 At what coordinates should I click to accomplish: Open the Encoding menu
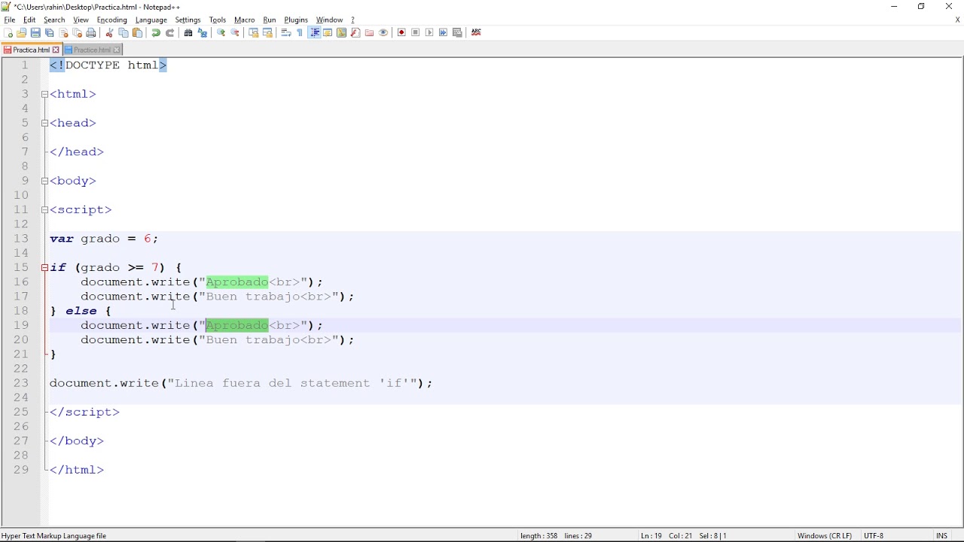(x=111, y=20)
